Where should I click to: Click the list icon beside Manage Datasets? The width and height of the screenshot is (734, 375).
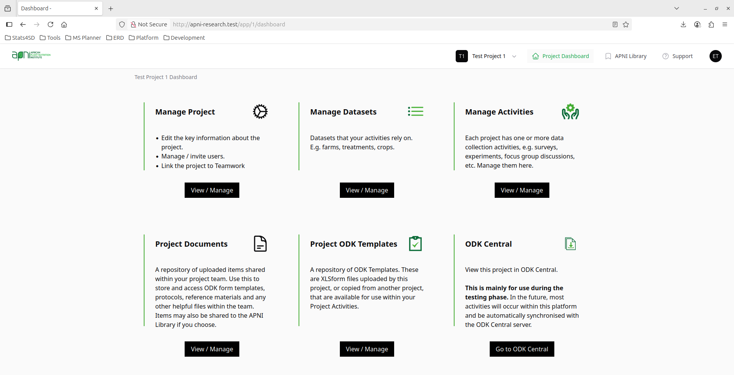coord(415,111)
